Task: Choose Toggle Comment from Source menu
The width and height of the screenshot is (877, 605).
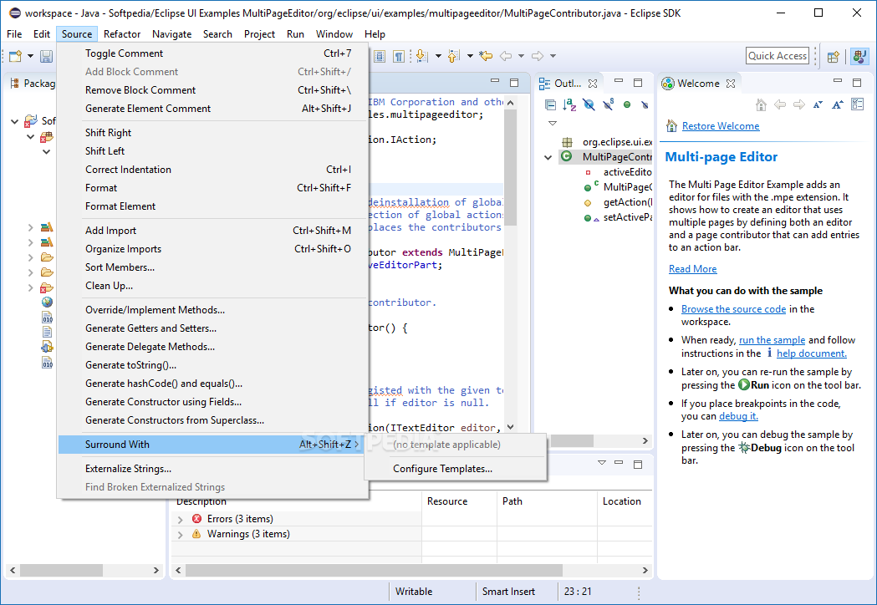Action: [212, 53]
